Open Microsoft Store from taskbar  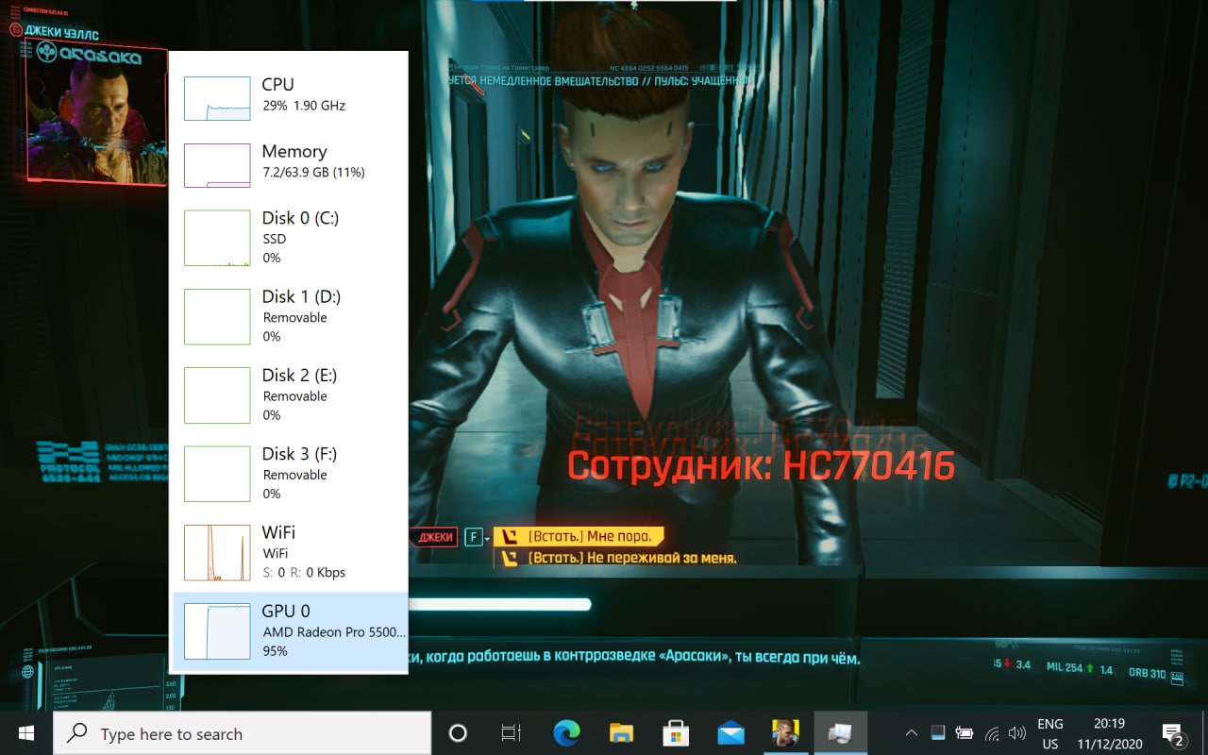(x=675, y=733)
